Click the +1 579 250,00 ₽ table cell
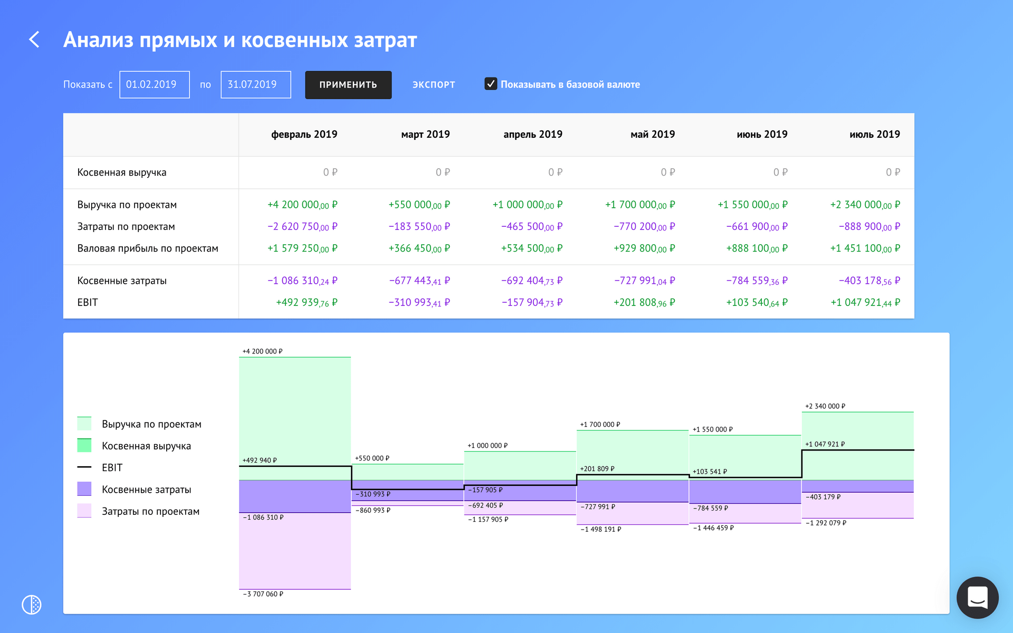Viewport: 1013px width, 633px height. 302,248
